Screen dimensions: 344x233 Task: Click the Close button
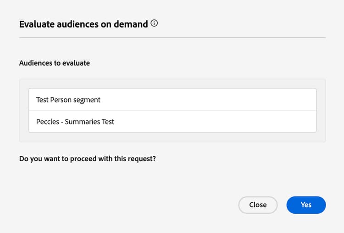(x=258, y=205)
